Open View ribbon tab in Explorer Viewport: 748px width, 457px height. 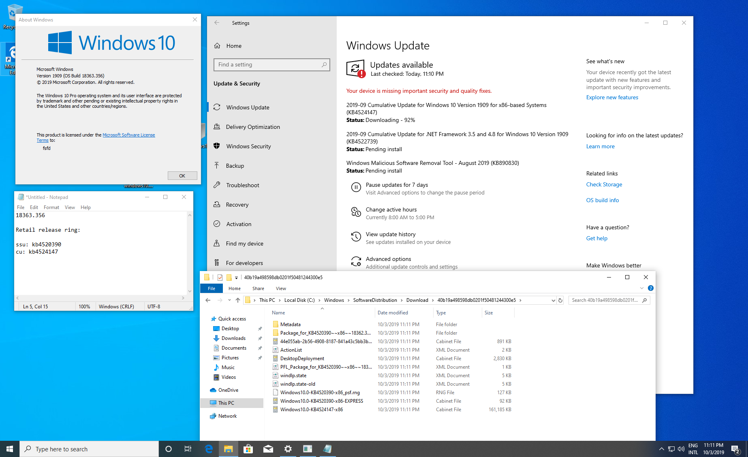(281, 288)
